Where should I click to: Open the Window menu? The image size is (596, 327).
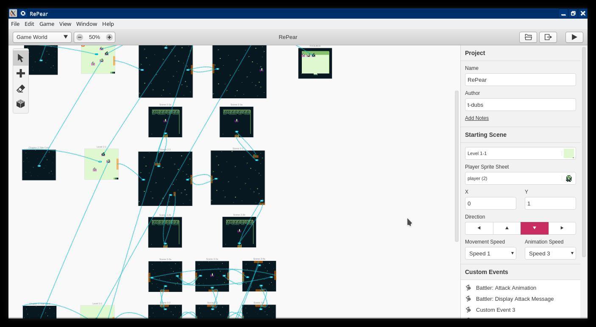(x=86, y=24)
